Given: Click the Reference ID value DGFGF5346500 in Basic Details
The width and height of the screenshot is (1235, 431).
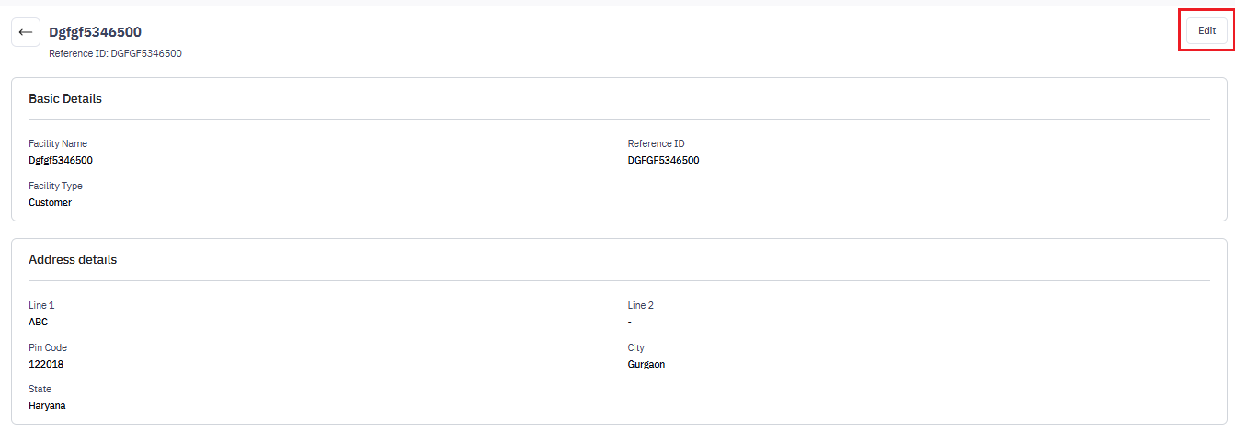Looking at the screenshot, I should 663,160.
